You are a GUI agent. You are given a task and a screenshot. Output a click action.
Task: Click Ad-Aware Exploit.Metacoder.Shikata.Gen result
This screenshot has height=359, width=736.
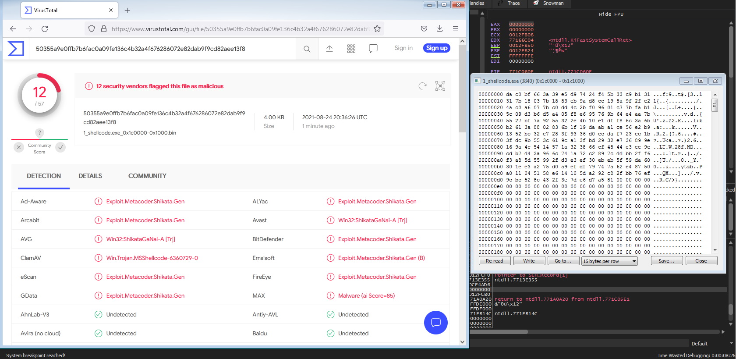145,202
